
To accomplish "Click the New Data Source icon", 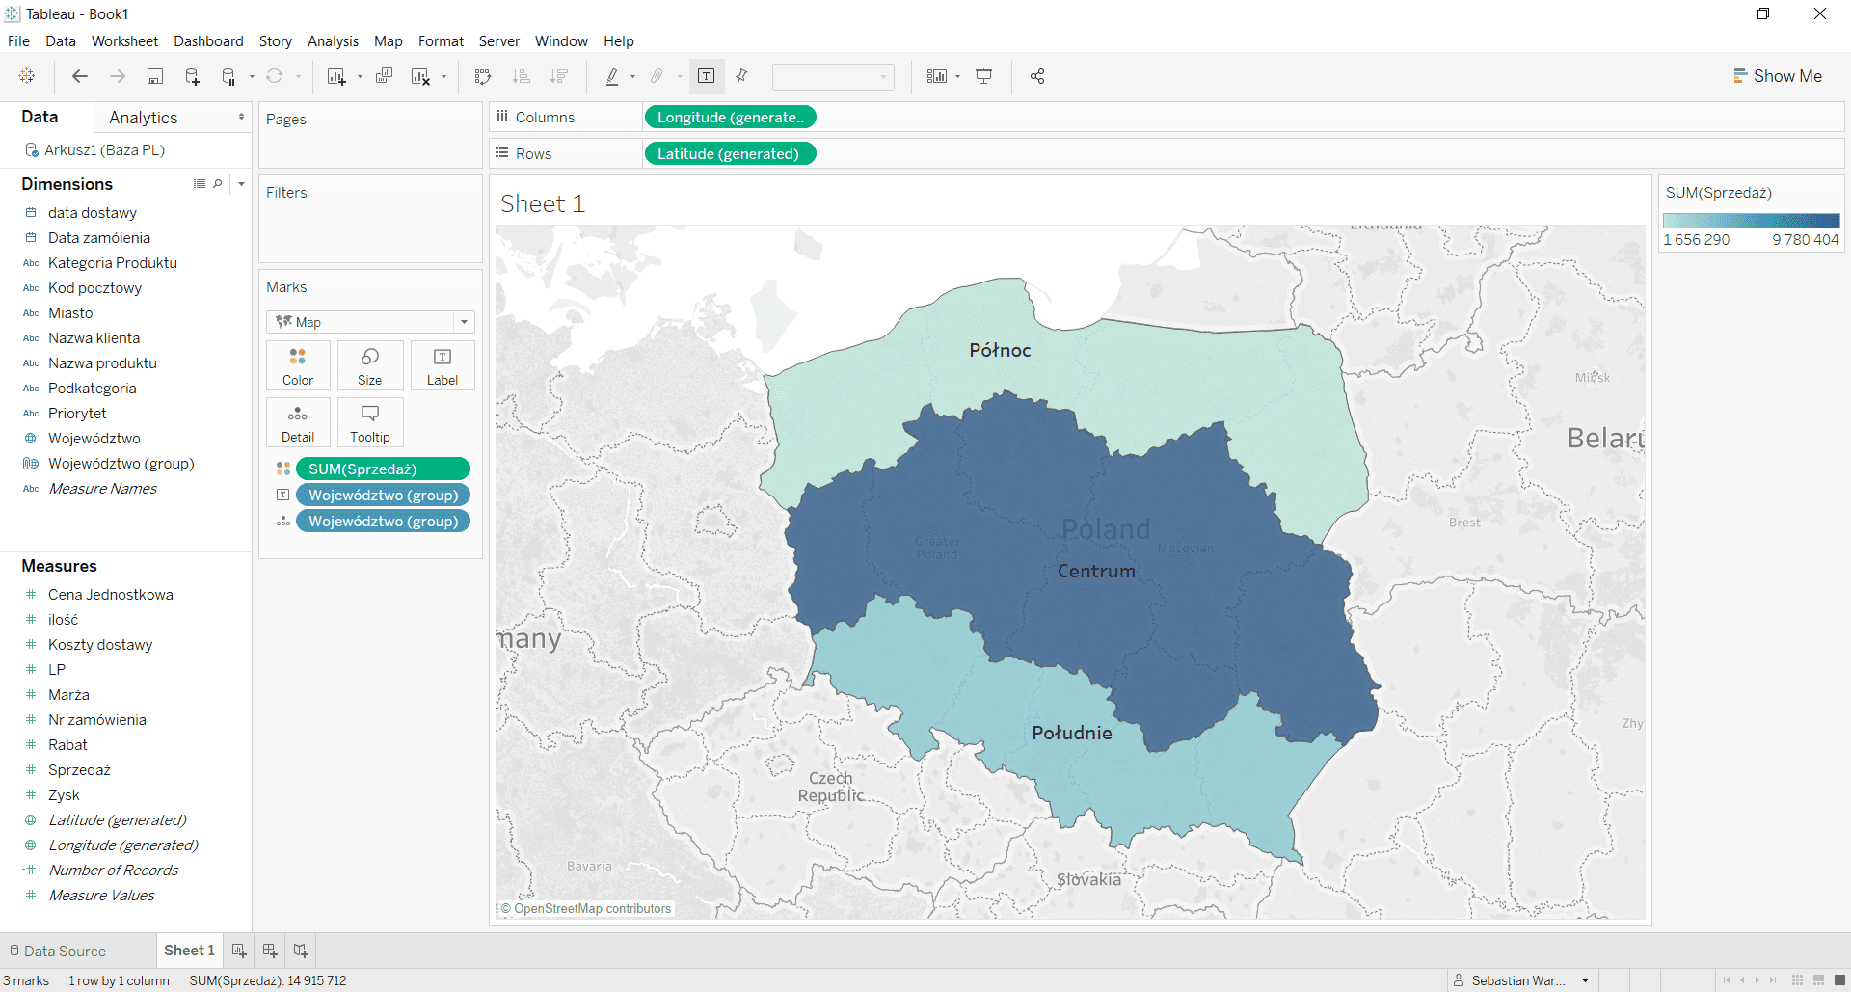I will click(x=192, y=77).
